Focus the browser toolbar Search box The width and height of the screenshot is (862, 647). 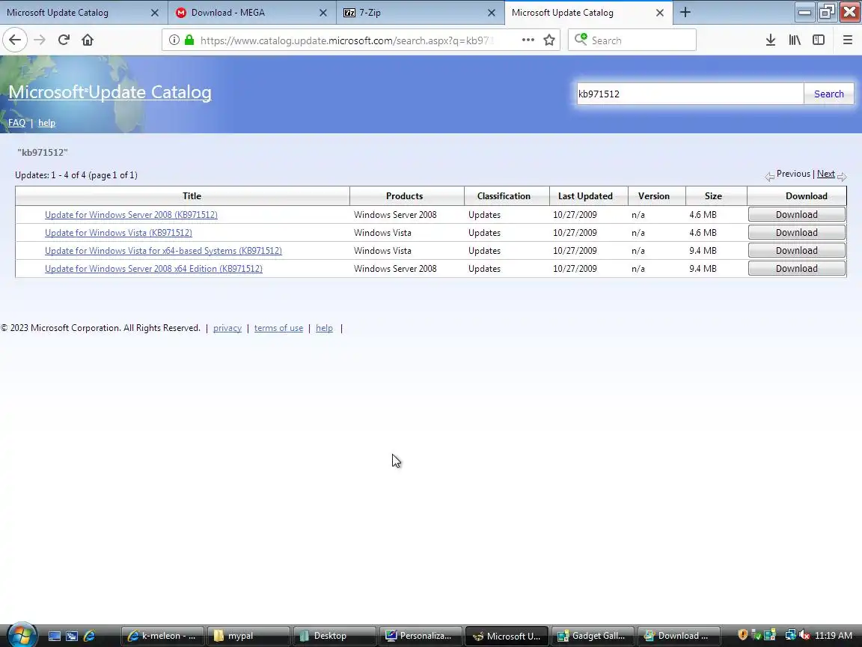point(632,40)
